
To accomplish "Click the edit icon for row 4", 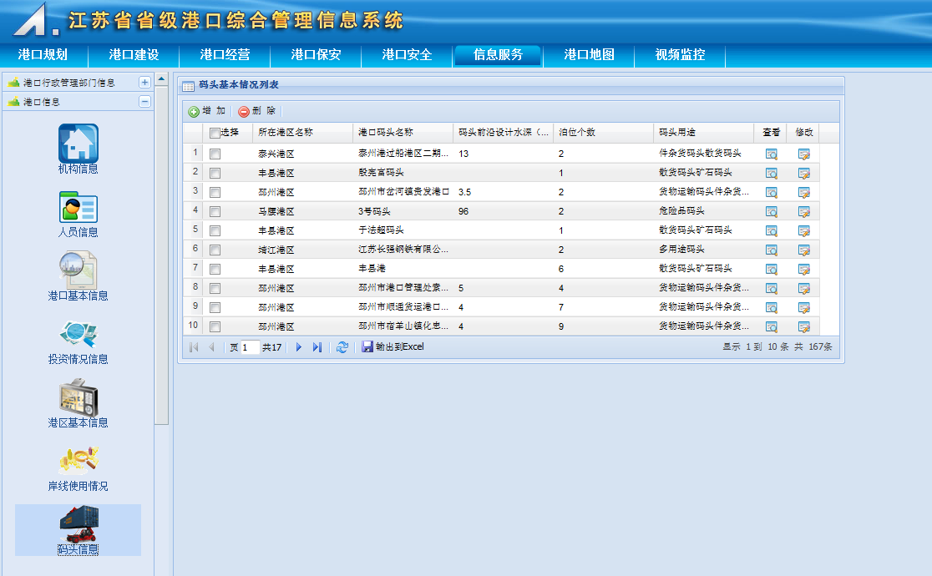I will point(803,211).
